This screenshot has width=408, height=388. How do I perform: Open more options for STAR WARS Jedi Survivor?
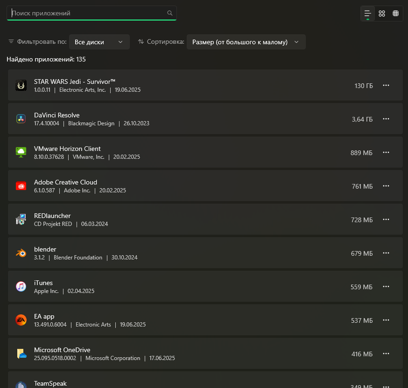(x=386, y=85)
